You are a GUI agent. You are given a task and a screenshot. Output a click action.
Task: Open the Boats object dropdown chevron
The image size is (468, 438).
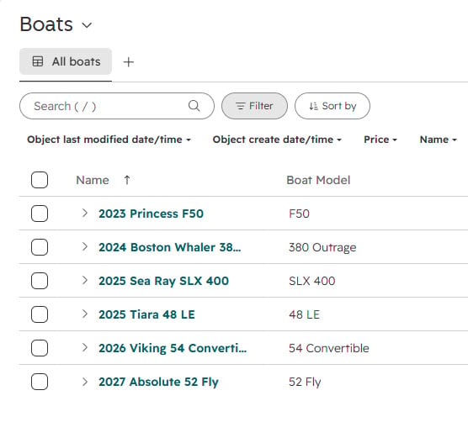[x=87, y=25]
